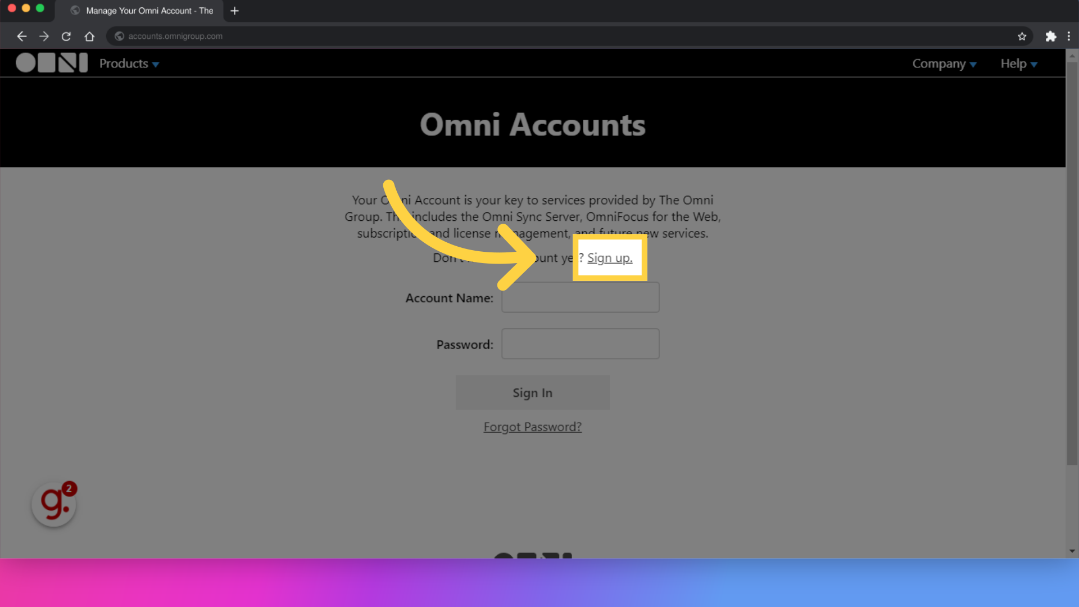Click the Omni Group logo icon
This screenshot has width=1079, height=607.
click(51, 63)
